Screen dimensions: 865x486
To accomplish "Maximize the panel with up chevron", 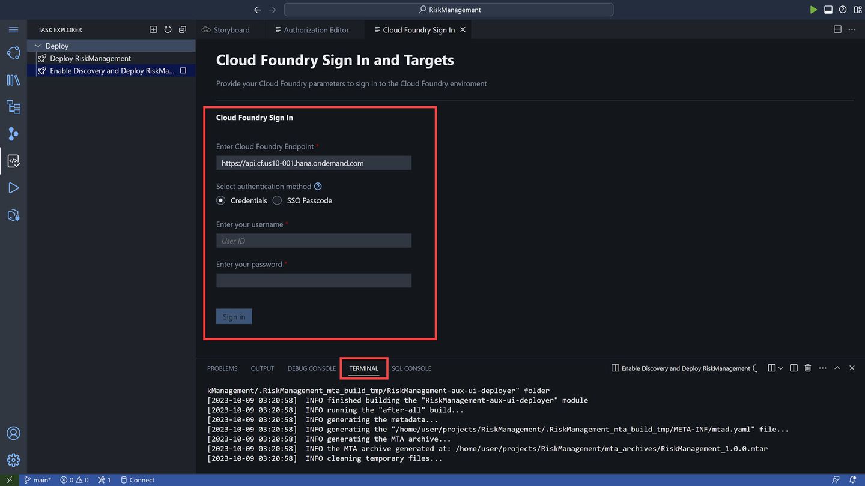I will 837,368.
